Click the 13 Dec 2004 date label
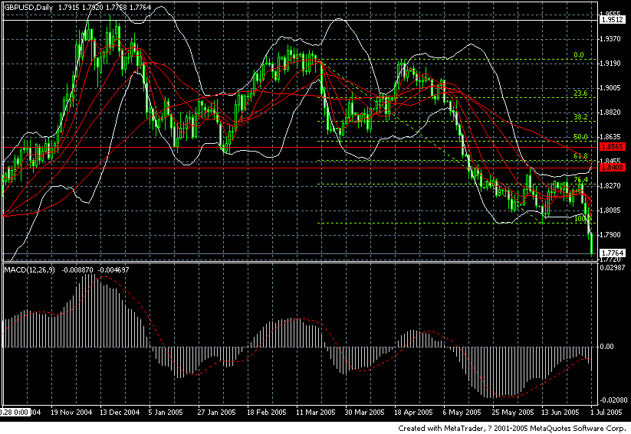The width and height of the screenshot is (631, 434). 120,413
